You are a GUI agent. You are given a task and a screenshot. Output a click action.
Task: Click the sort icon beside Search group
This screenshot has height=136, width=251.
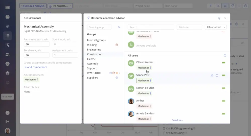point(119,27)
